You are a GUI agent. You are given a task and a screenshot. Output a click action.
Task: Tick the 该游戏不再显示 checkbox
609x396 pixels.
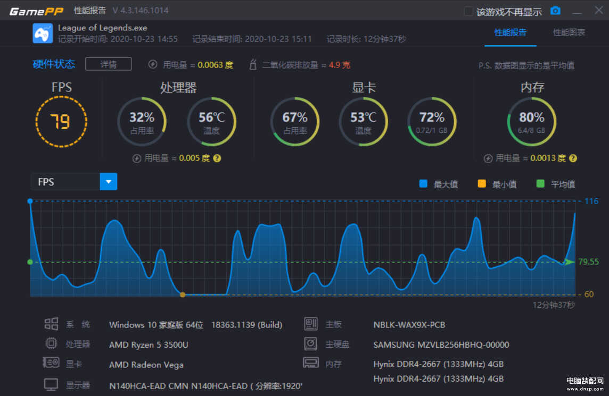468,12
